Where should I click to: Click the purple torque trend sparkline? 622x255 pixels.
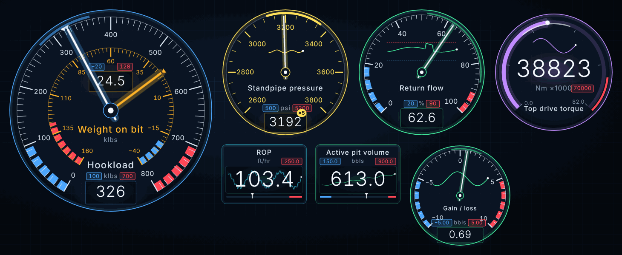coord(554,45)
